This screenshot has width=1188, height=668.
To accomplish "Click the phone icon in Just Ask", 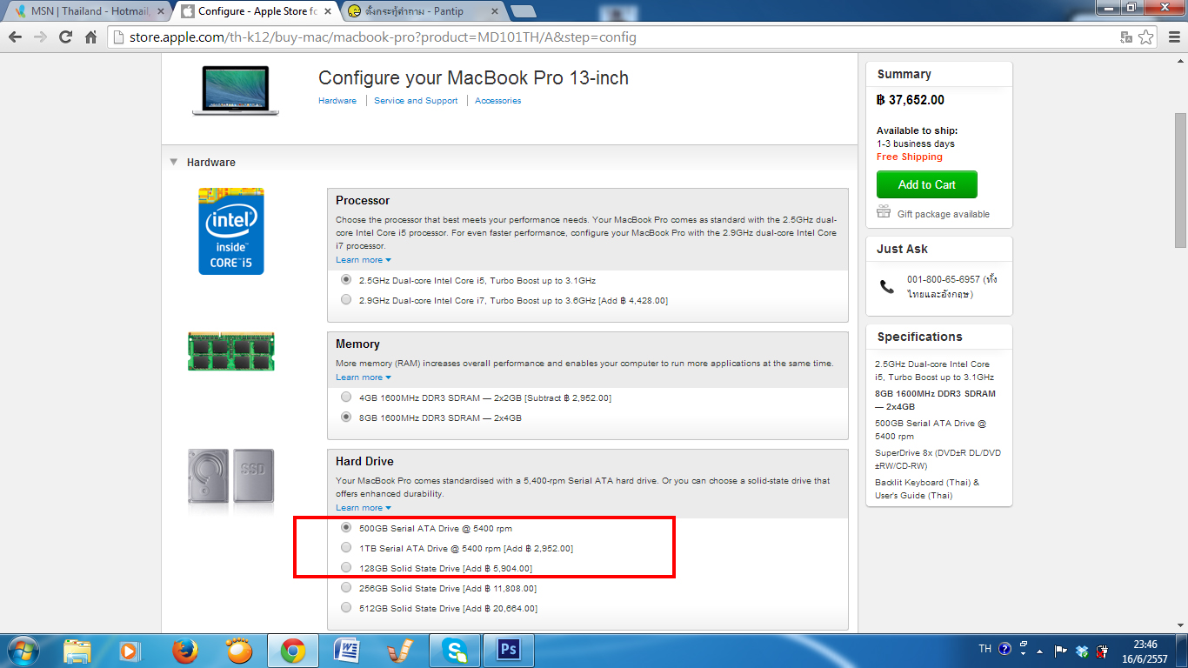I will (887, 286).
